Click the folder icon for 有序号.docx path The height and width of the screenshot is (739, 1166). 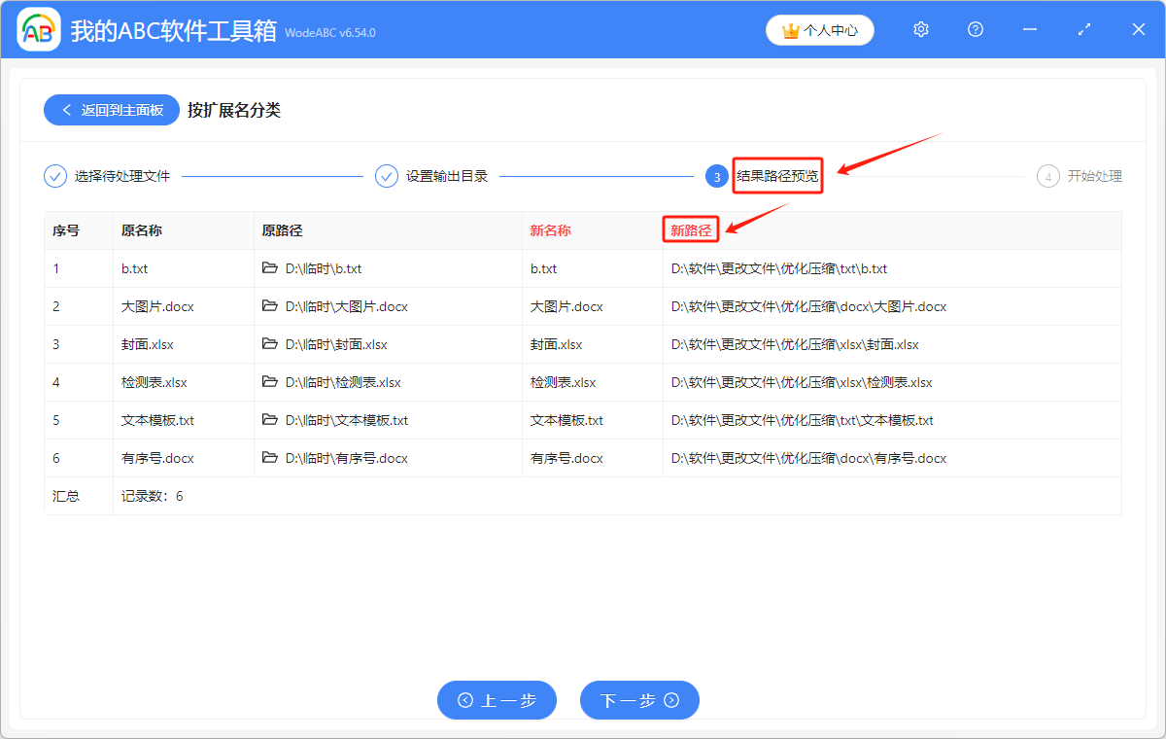(270, 458)
